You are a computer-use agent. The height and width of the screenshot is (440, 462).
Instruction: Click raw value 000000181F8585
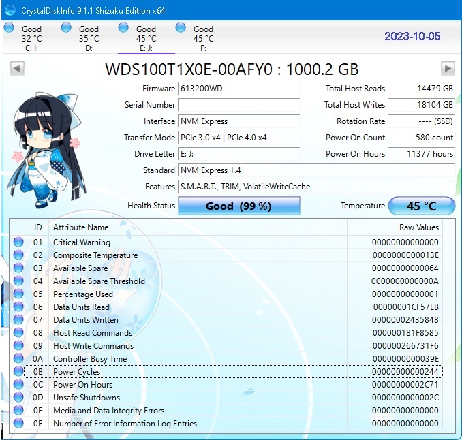405,333
